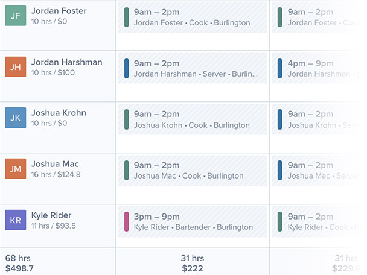Click the 31 hrs $222 daily total
367x275 pixels.
click(193, 263)
